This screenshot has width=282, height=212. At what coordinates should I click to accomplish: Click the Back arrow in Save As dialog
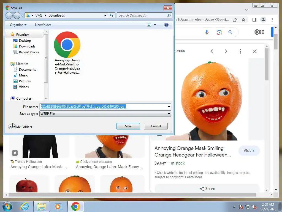[x=9, y=15]
